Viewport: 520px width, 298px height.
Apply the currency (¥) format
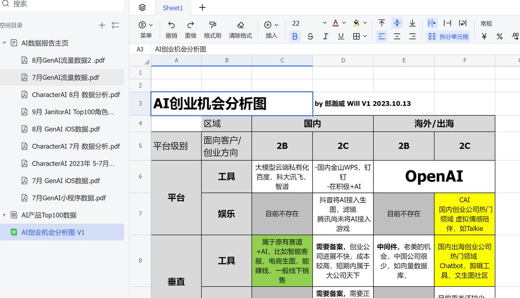(484, 36)
